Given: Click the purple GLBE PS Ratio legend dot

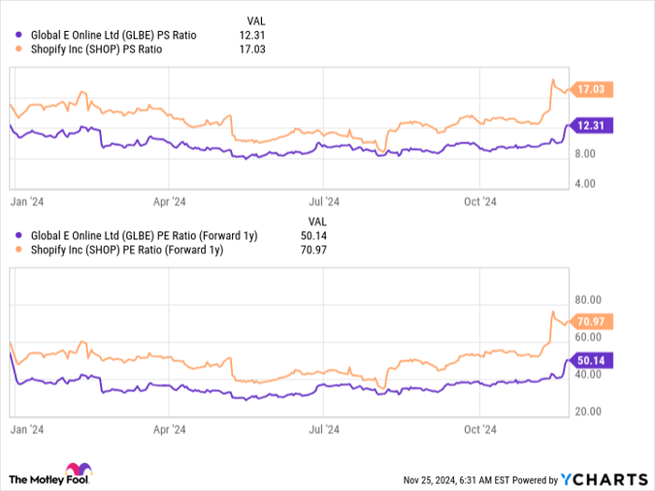Looking at the screenshot, I should (x=20, y=35).
